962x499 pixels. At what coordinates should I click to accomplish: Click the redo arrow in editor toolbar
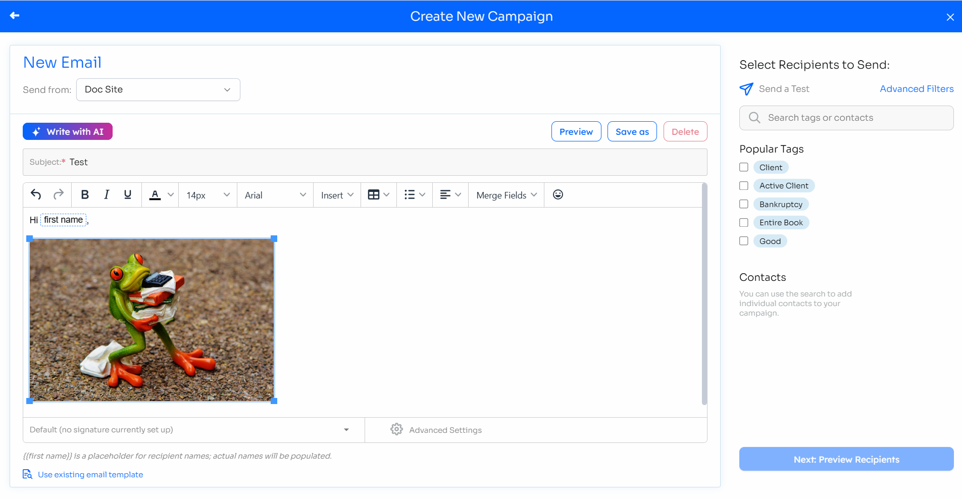59,194
